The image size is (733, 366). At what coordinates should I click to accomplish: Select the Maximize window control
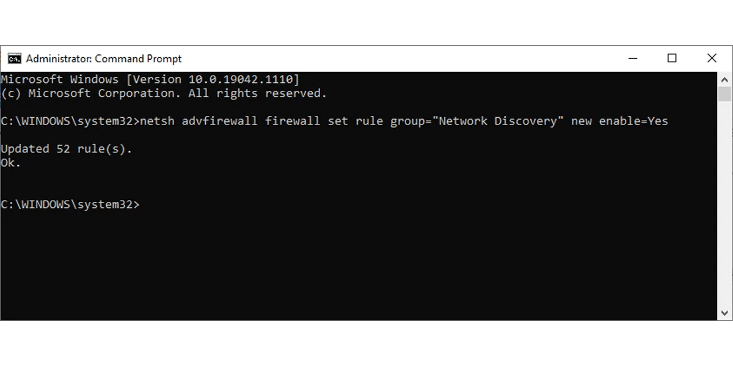point(672,58)
